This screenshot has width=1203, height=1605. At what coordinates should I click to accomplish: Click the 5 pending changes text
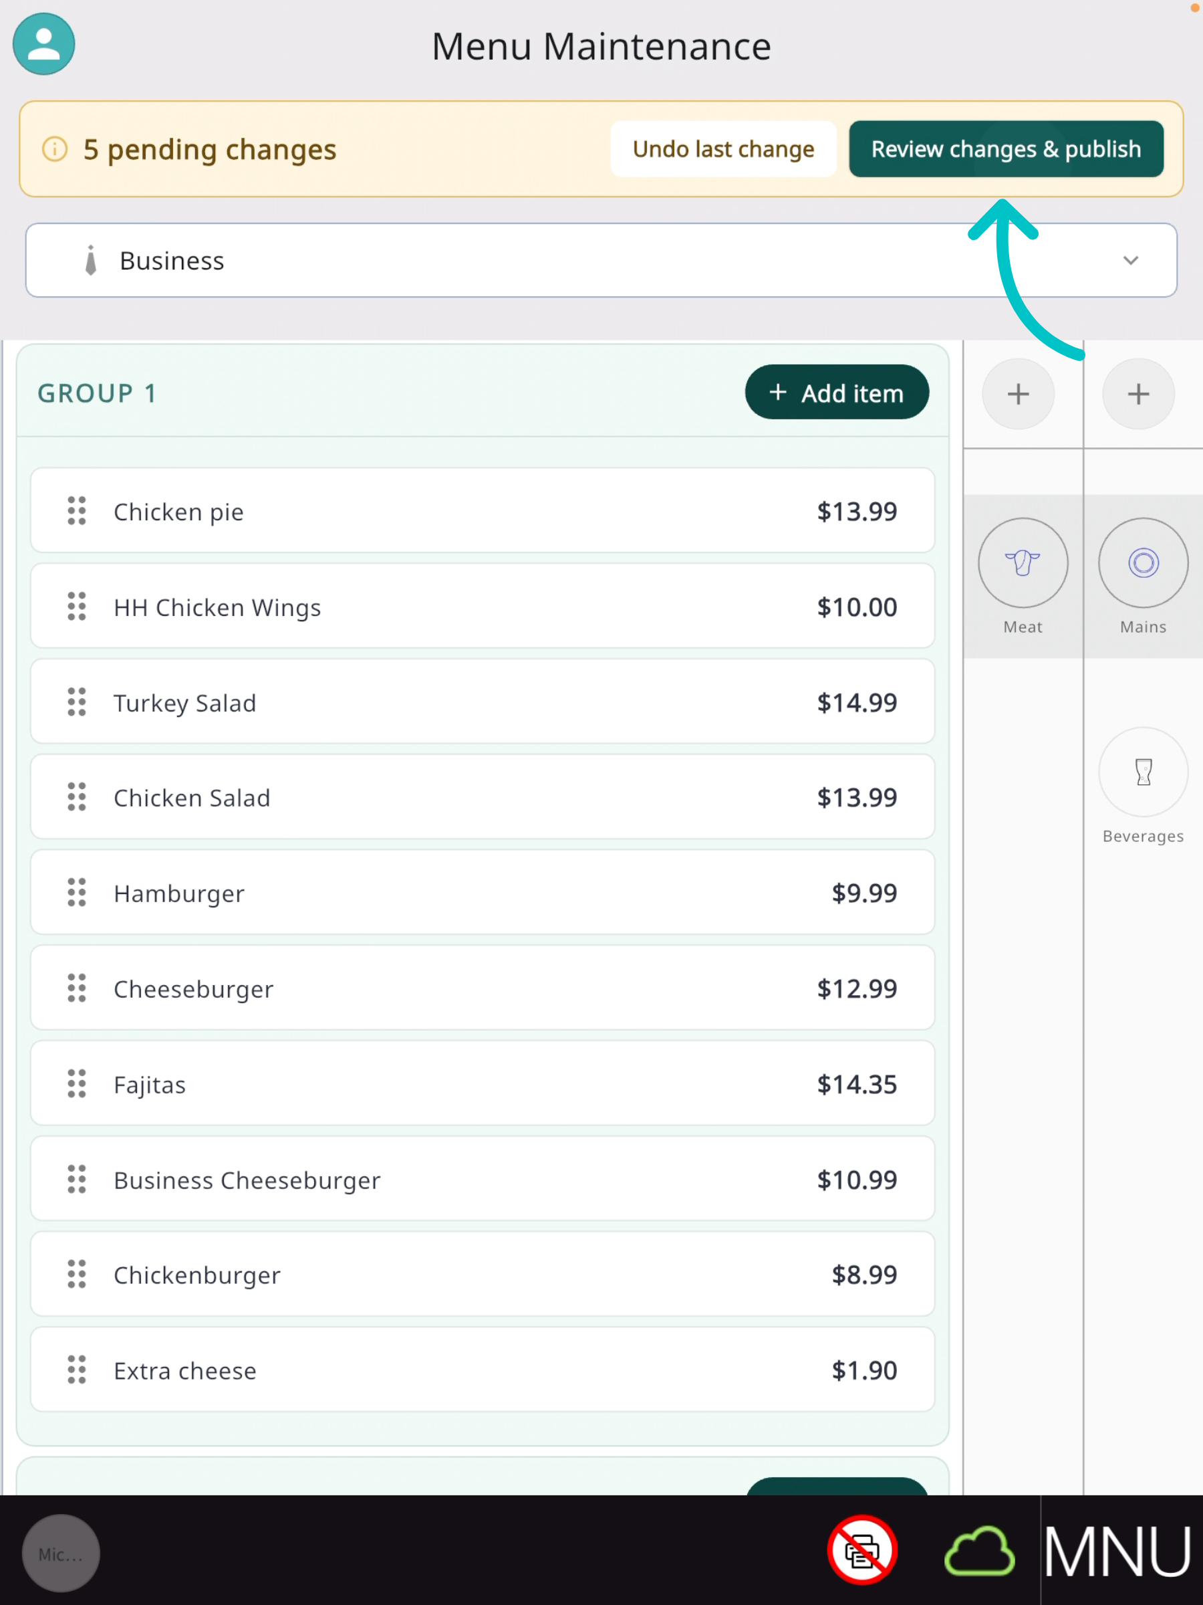[x=210, y=150]
